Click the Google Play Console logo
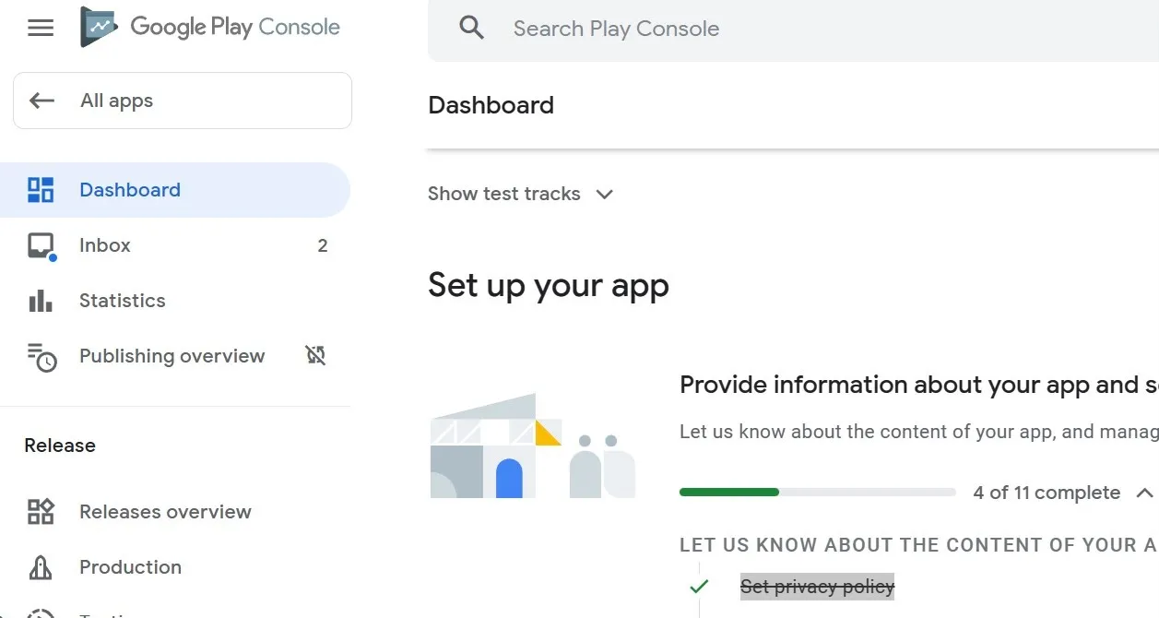 pyautogui.click(x=210, y=27)
